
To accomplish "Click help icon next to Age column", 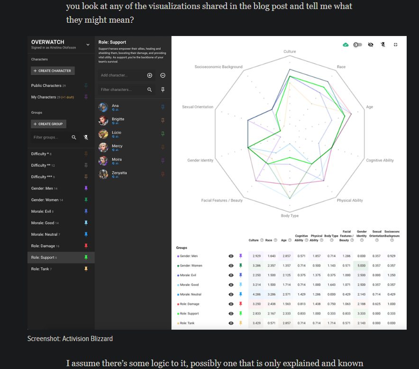I will [290, 240].
